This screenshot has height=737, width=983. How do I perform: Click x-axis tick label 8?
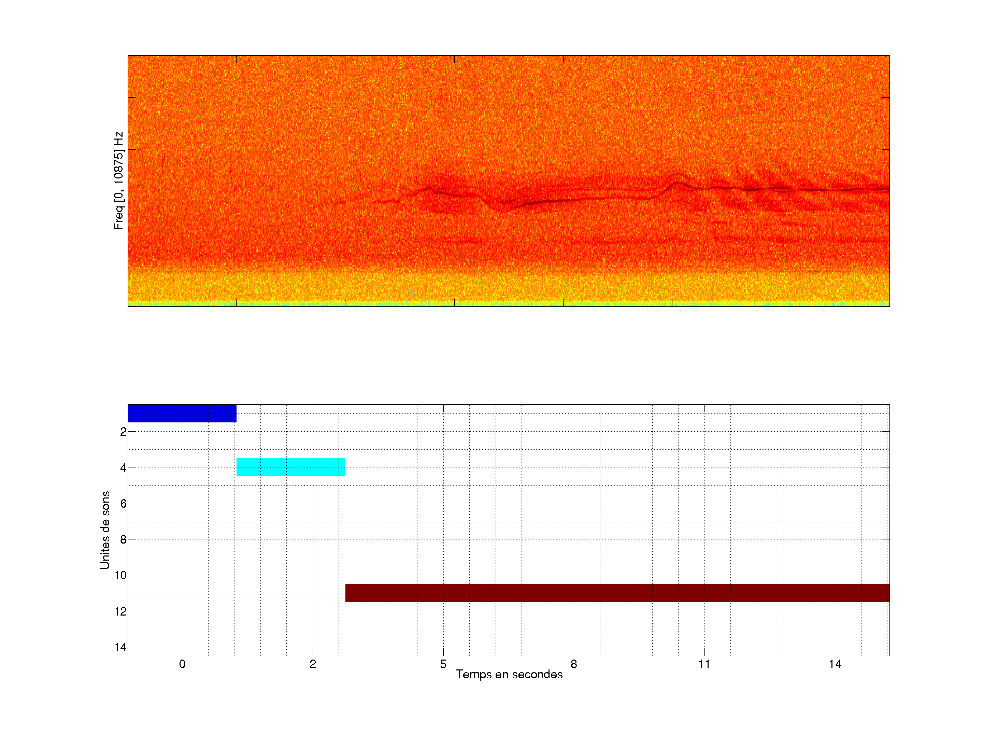pyautogui.click(x=574, y=664)
